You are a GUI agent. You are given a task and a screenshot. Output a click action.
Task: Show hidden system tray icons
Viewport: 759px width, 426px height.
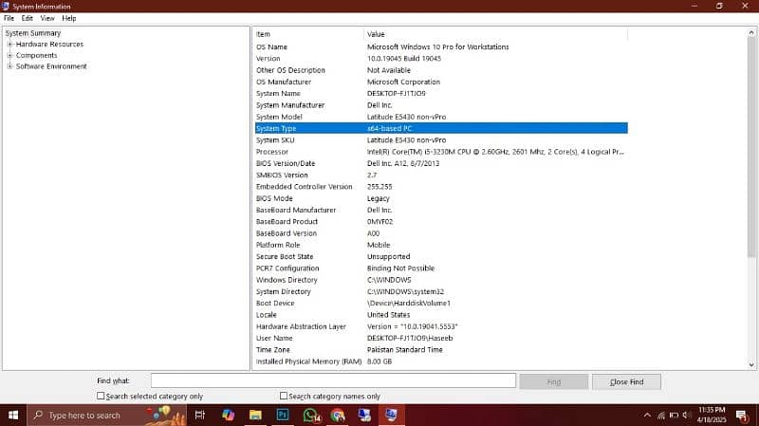coord(647,415)
